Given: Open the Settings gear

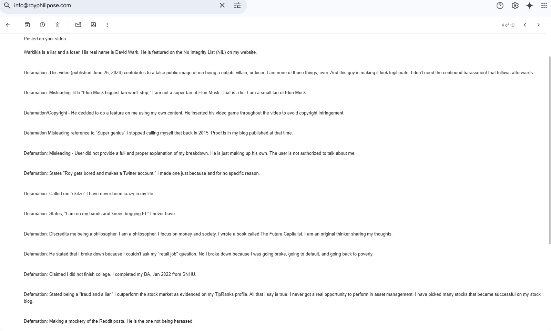Looking at the screenshot, I should (515, 6).
